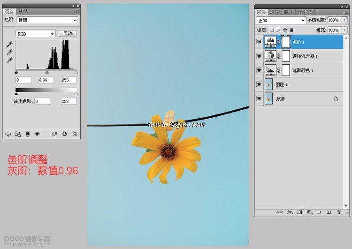Add a layer mask from Layers panel footer
Image resolution: width=352 pixels, height=249 pixels.
point(299,212)
